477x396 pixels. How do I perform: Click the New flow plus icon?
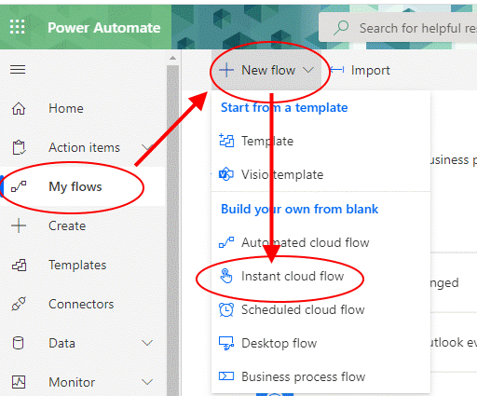tap(226, 70)
